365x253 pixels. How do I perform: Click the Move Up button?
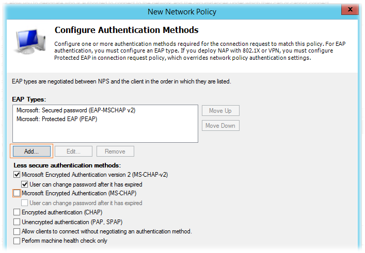220,111
